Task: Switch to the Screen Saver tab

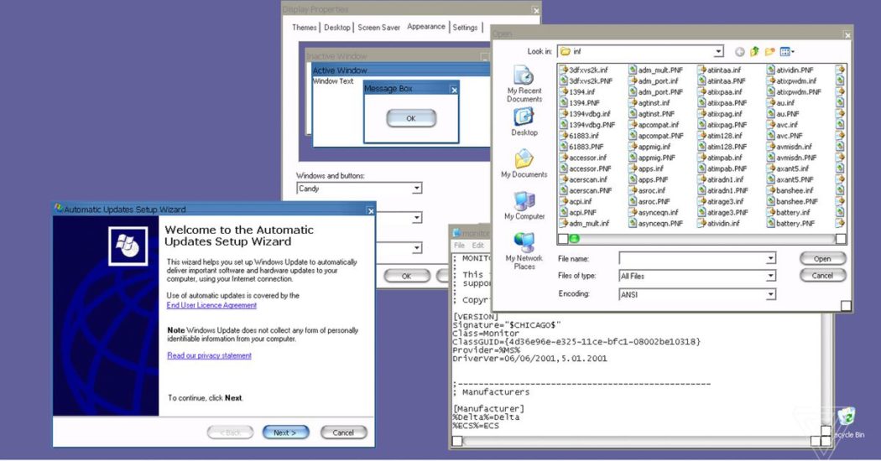Action: [x=378, y=27]
